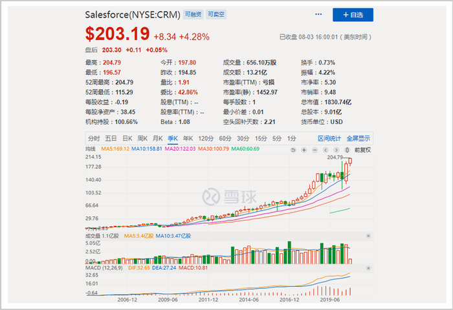Click the 委比 42.86% value
Image resolution: width=453 pixels, height=310 pixels.
tap(188, 92)
